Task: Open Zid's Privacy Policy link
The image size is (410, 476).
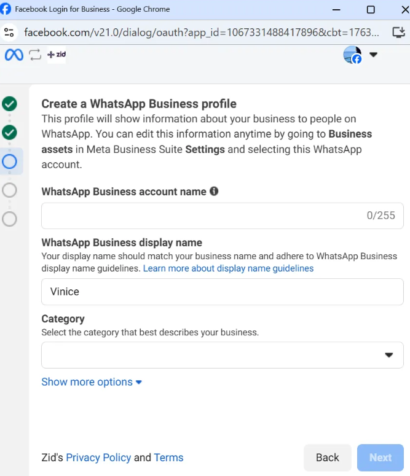Action: (x=98, y=458)
